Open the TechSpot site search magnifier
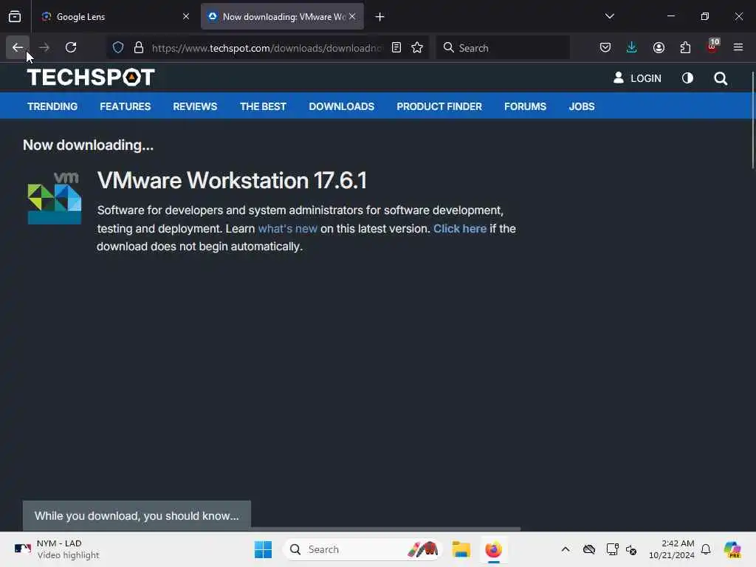Viewport: 756px width, 567px height. pos(721,78)
